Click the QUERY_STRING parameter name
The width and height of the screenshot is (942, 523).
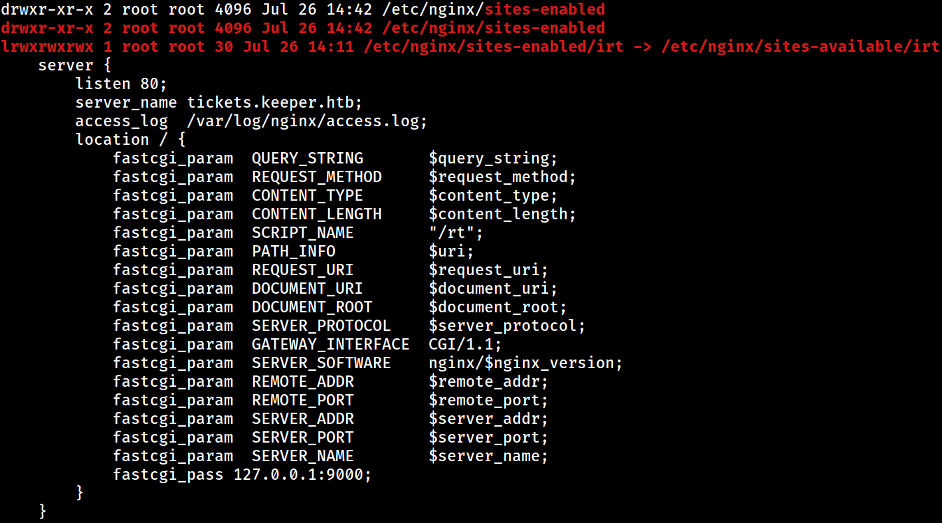click(x=308, y=158)
